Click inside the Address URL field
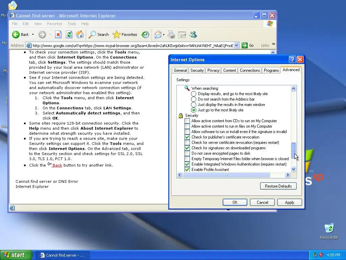The height and width of the screenshot is (260, 346). click(x=133, y=46)
